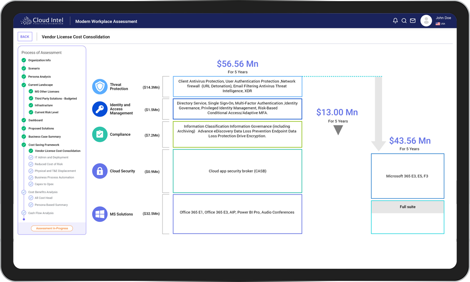Click the MS Solutions Windows icon
This screenshot has height=282, width=470.
click(100, 214)
